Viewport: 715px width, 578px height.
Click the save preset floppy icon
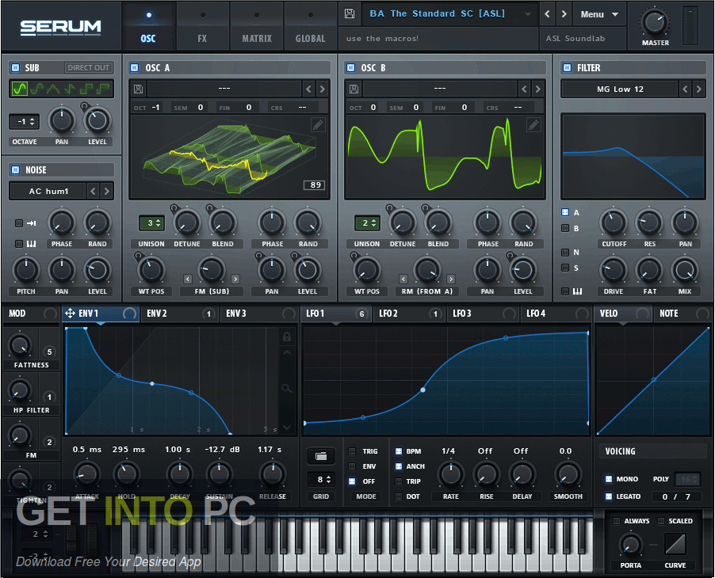(x=350, y=13)
